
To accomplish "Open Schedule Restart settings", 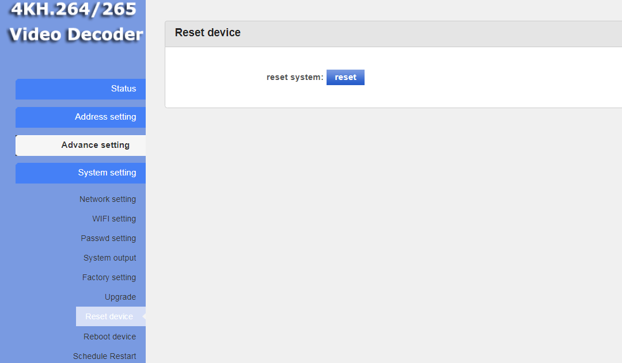I will [x=104, y=356].
